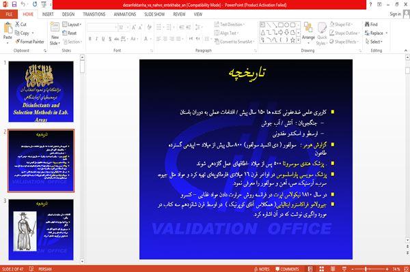This screenshot has height=272, width=410.
Task: Switch to the INSERT tab
Action: [48, 14]
